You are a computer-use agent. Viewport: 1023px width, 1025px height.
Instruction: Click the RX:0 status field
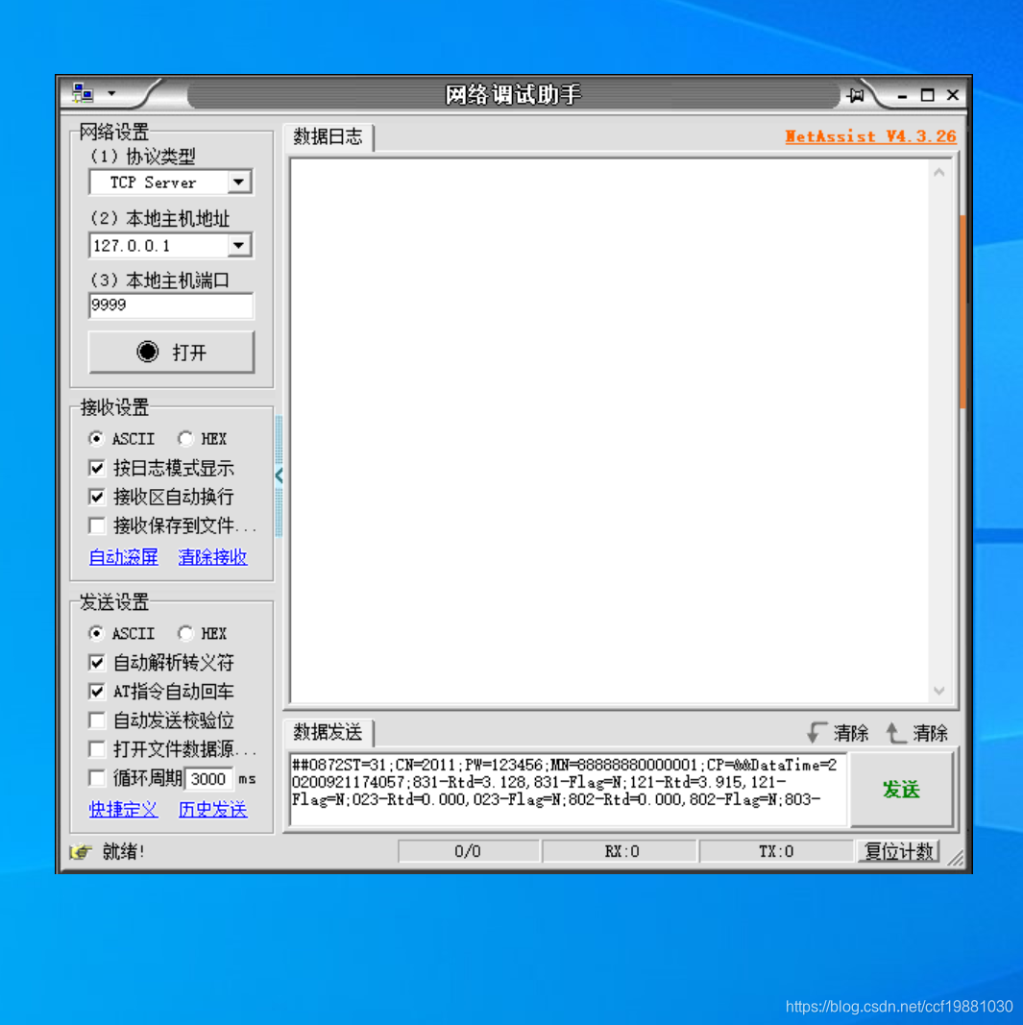(x=620, y=851)
